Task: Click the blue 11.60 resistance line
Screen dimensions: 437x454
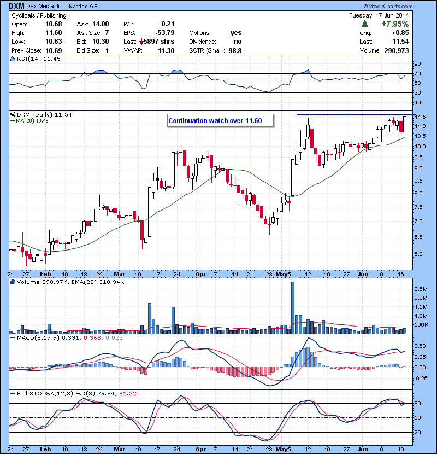Action: pyautogui.click(x=356, y=115)
